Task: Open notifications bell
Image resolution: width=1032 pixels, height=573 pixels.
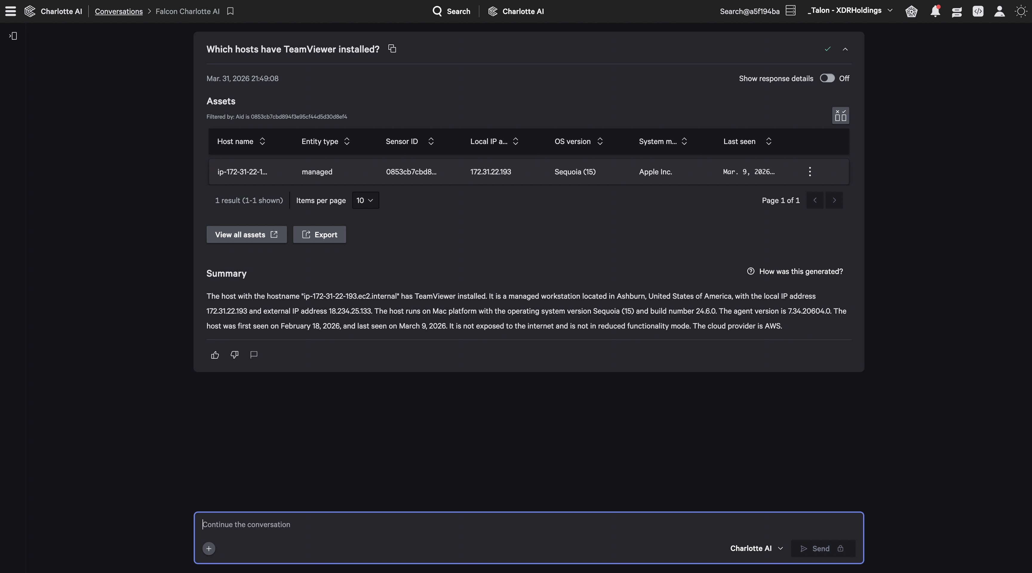Action: [935, 11]
